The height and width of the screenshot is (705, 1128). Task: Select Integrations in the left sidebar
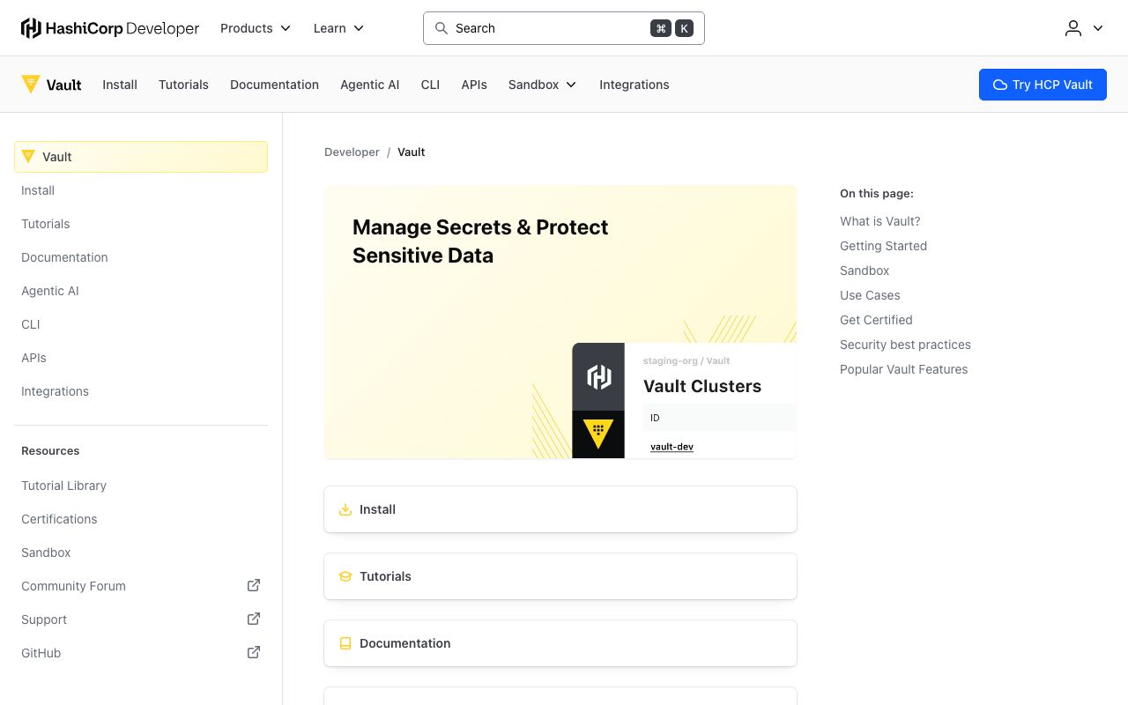click(141, 391)
